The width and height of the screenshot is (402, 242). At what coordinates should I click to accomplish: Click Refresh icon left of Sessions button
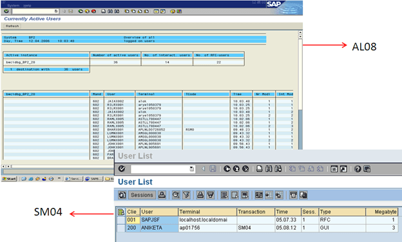pyautogui.click(x=122, y=195)
